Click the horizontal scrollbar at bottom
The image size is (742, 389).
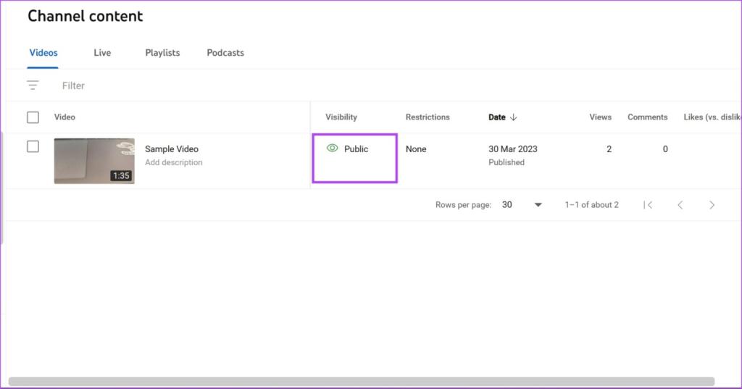coord(362,382)
